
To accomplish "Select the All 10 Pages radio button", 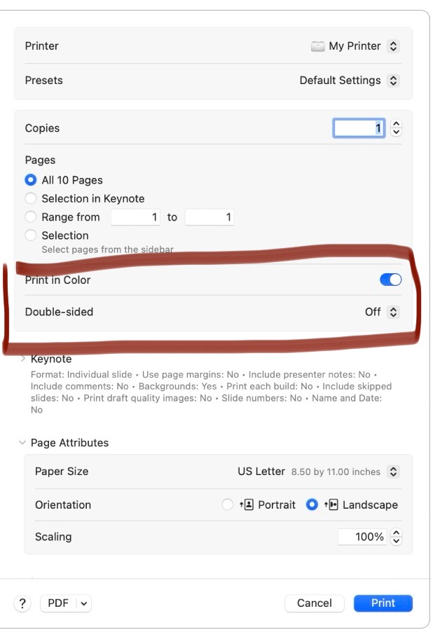I will pos(30,180).
